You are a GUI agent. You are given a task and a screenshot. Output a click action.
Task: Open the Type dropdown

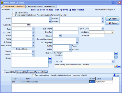point(33,29)
